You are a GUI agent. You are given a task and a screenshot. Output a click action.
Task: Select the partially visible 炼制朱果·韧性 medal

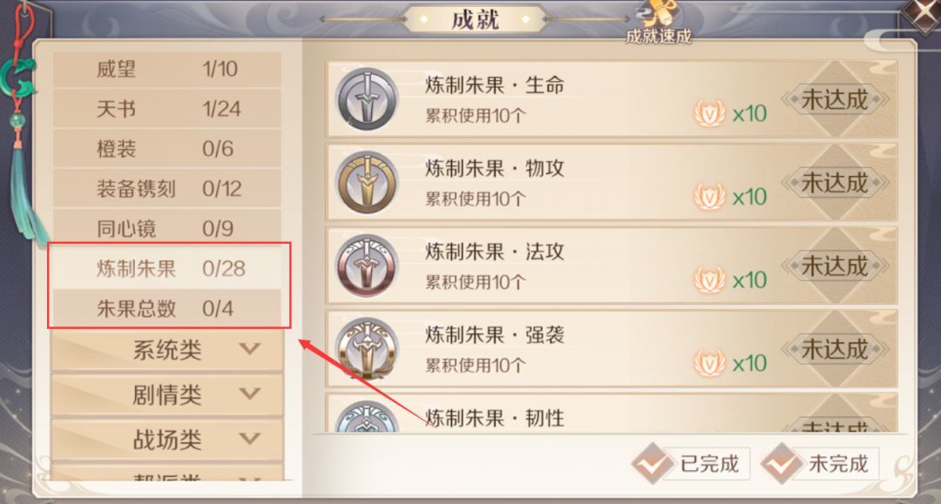pos(367,418)
